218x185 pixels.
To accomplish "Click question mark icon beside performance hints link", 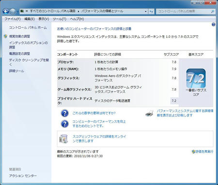I will [x=65, y=124].
